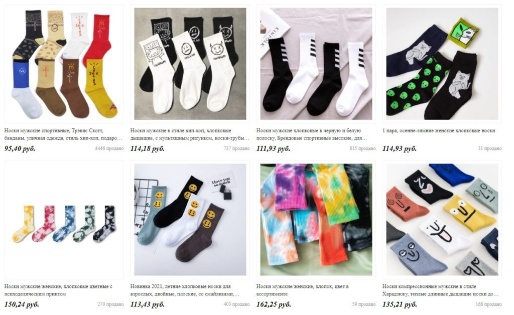Click the 162,25 руб. price
Image resolution: width=514 pixels, height=315 pixels.
point(274,304)
